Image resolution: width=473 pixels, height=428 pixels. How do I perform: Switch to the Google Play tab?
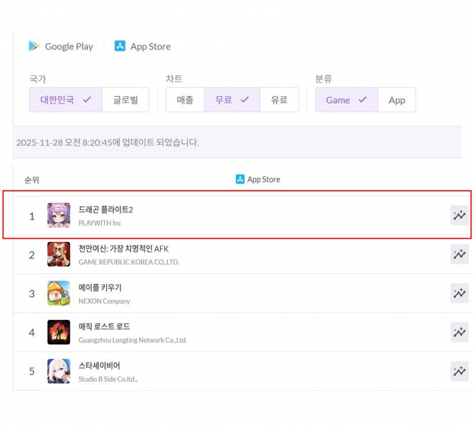tap(68, 46)
